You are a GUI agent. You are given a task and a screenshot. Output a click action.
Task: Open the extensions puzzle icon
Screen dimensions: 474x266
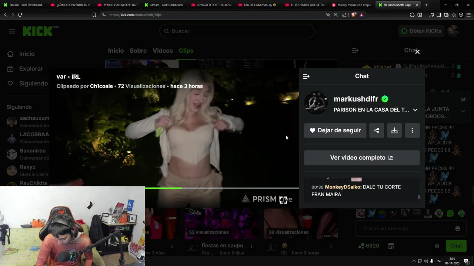point(412,15)
